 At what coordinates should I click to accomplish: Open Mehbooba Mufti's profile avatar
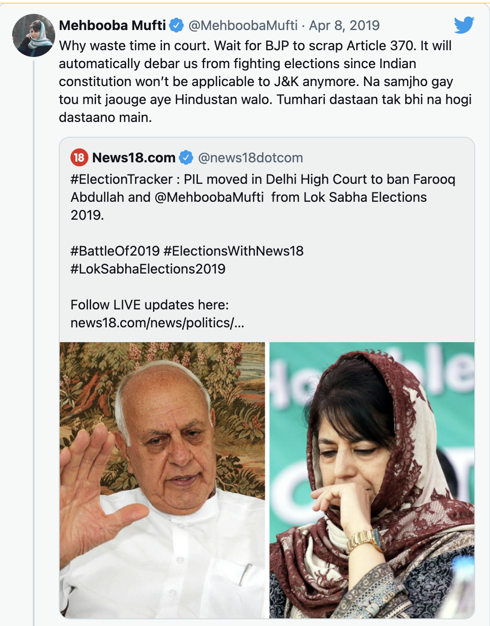[x=34, y=35]
